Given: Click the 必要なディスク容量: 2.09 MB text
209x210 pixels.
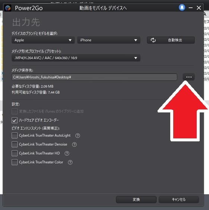Looking at the screenshot, I should coord(32,86).
